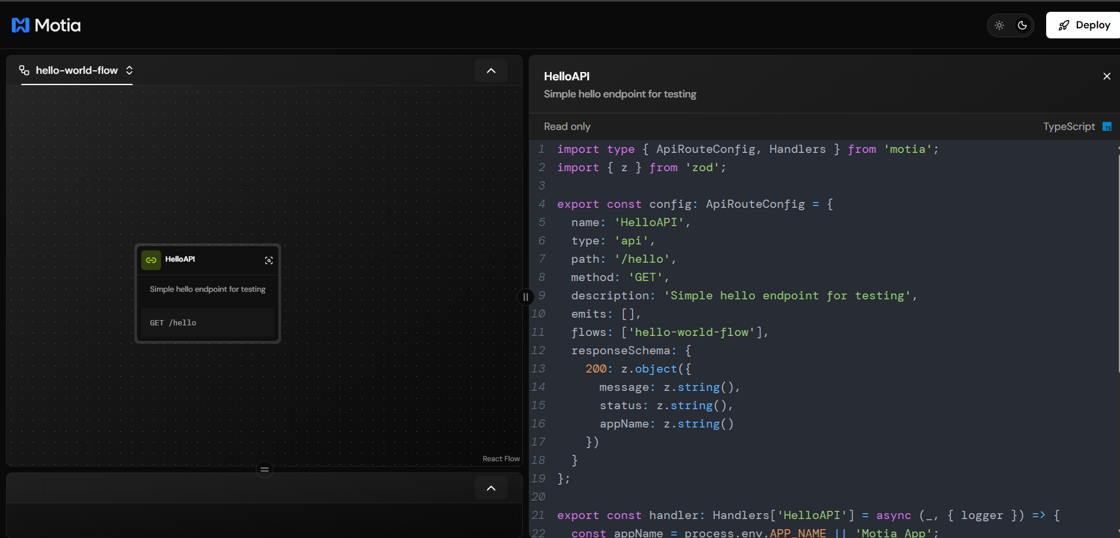Expand the bottom panel with chevron

point(491,488)
